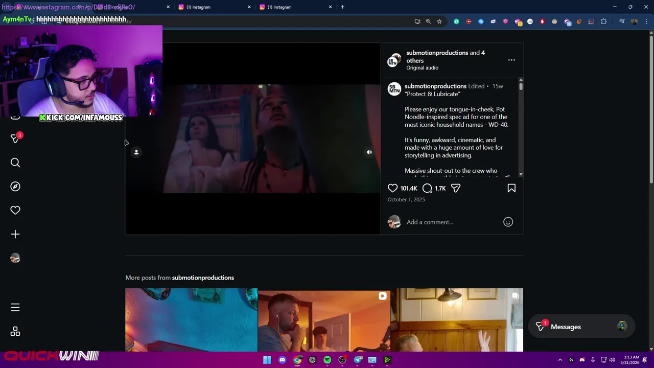
Task: Open Instagram search from the sidebar
Action: coord(15,163)
